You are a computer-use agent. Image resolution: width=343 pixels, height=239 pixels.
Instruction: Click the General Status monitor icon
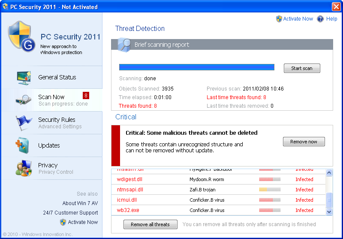tap(24, 78)
